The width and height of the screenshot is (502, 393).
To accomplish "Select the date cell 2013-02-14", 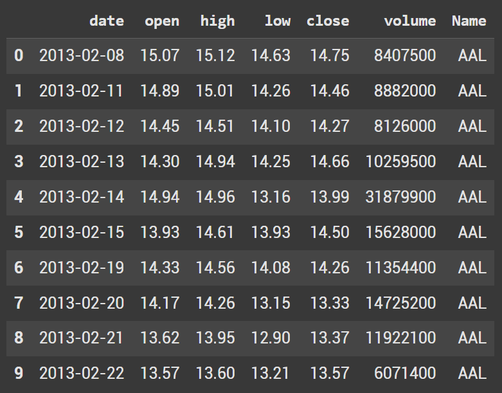I will point(82,196).
